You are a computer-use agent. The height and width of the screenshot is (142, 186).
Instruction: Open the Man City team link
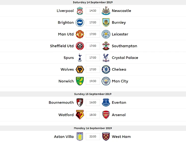coord(120,81)
